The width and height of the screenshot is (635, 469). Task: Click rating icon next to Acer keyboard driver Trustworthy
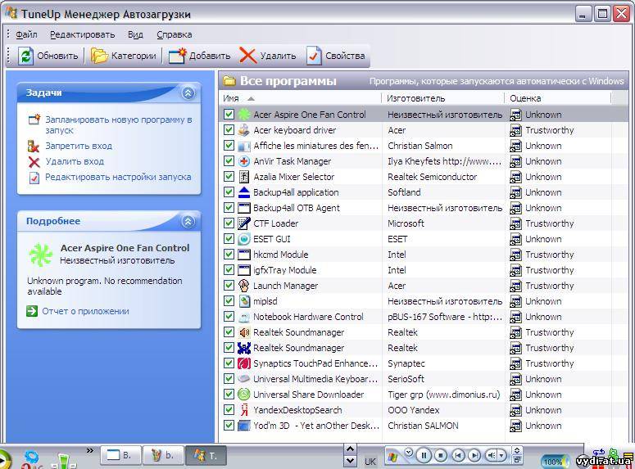pos(515,130)
